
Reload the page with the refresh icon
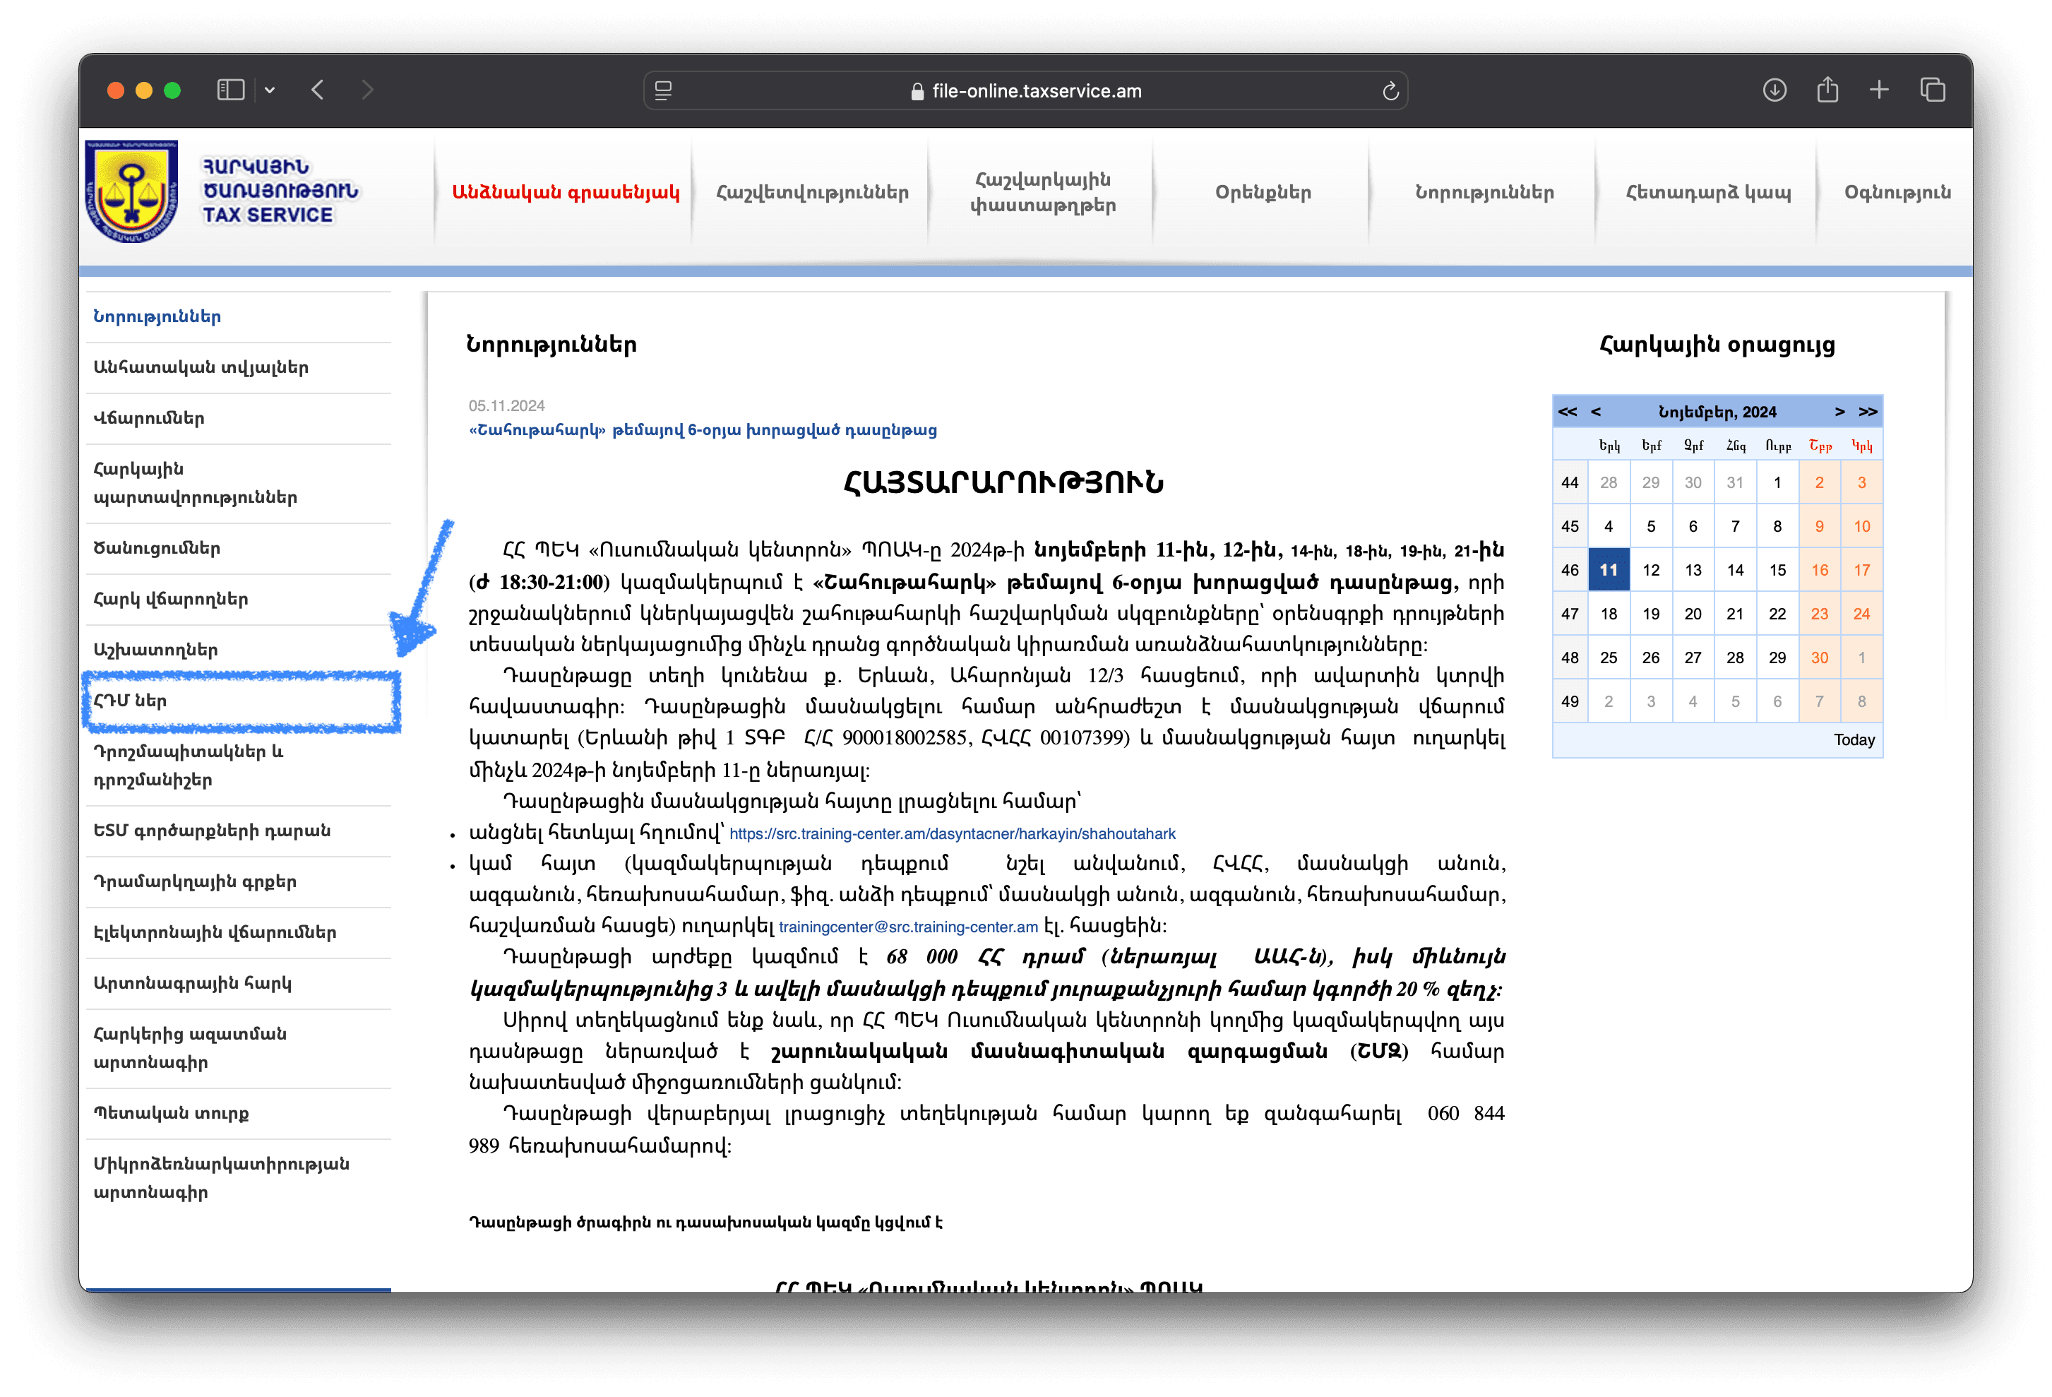(x=1390, y=91)
